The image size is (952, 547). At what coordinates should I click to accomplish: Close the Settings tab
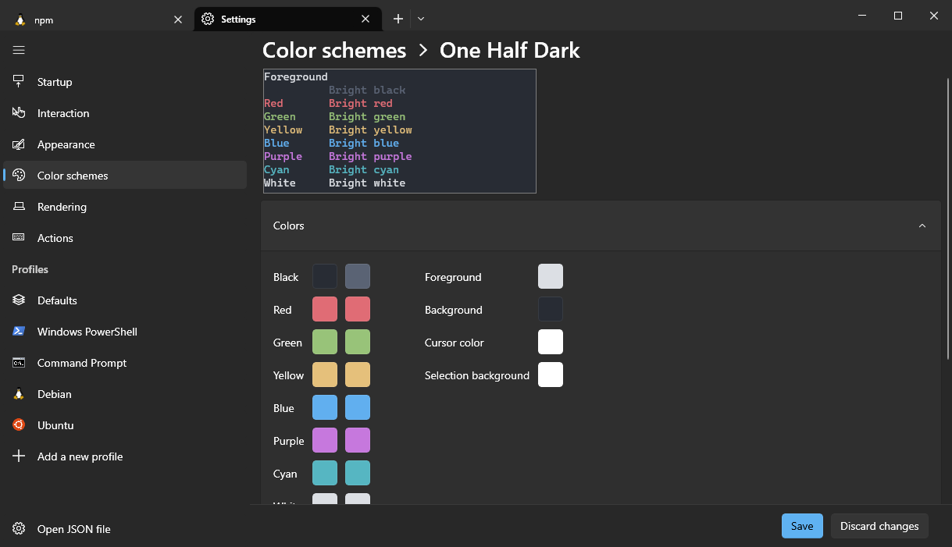click(365, 19)
